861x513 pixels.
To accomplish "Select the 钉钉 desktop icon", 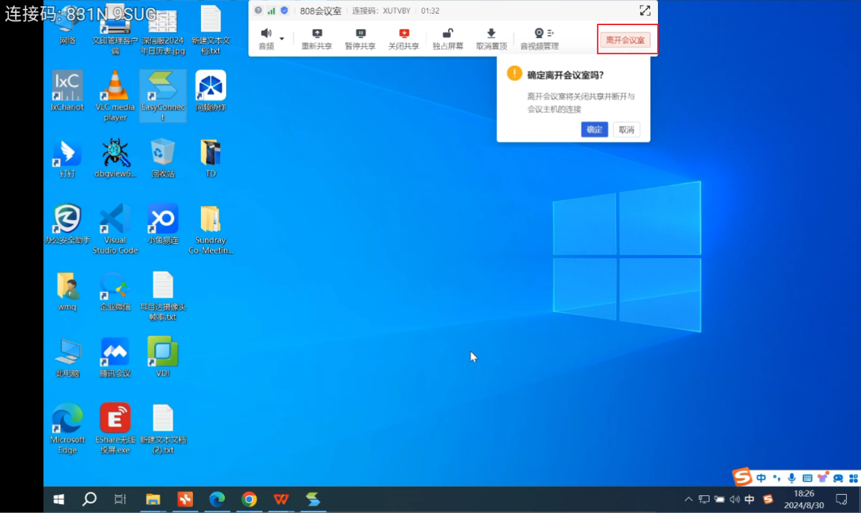I will (x=67, y=158).
